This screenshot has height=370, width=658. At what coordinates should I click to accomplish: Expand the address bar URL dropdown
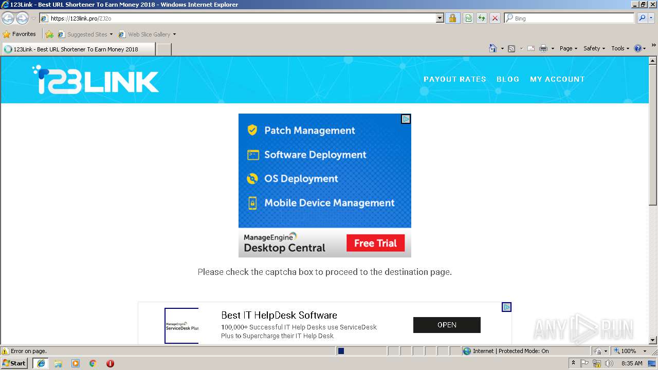440,18
